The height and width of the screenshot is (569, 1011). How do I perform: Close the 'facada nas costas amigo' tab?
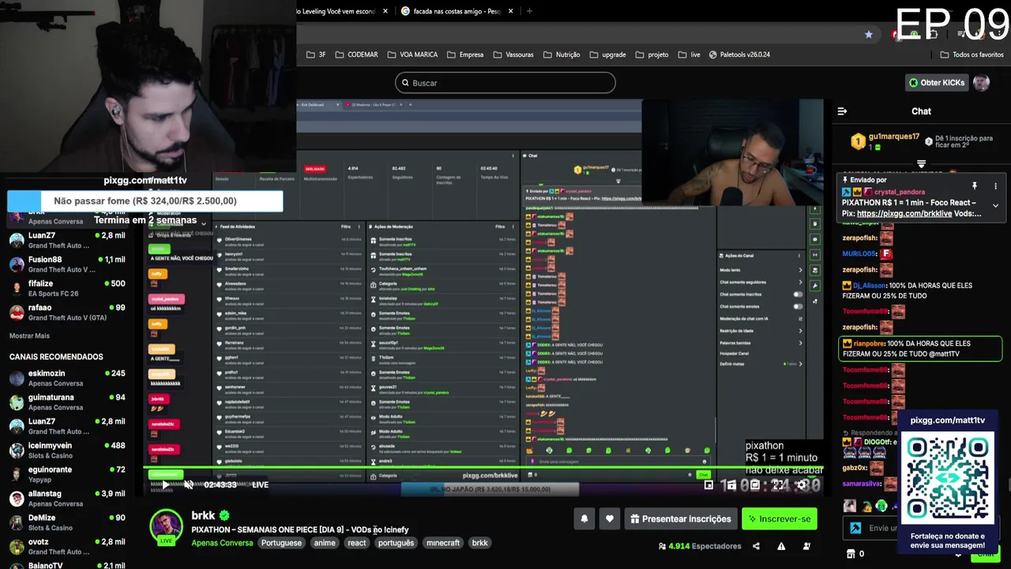tap(510, 11)
